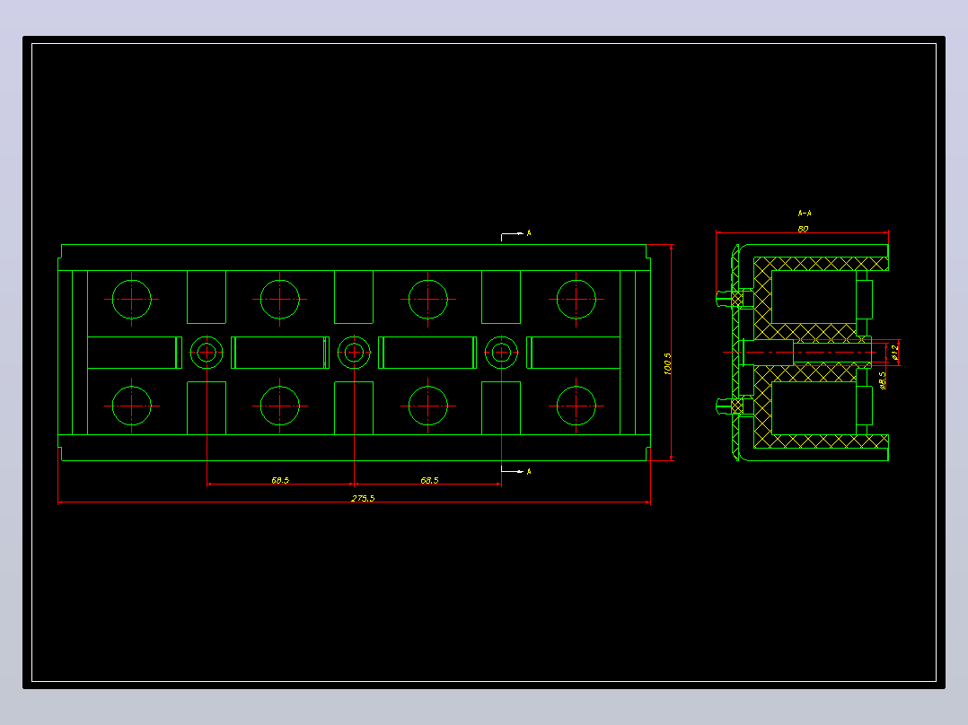Click the top-left large circle in plan view
The image size is (968, 725).
coord(131,300)
